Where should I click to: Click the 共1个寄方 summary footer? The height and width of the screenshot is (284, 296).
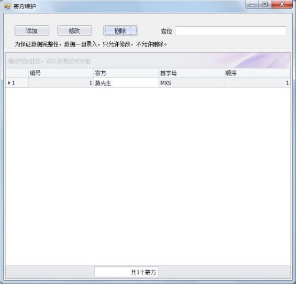point(126,272)
